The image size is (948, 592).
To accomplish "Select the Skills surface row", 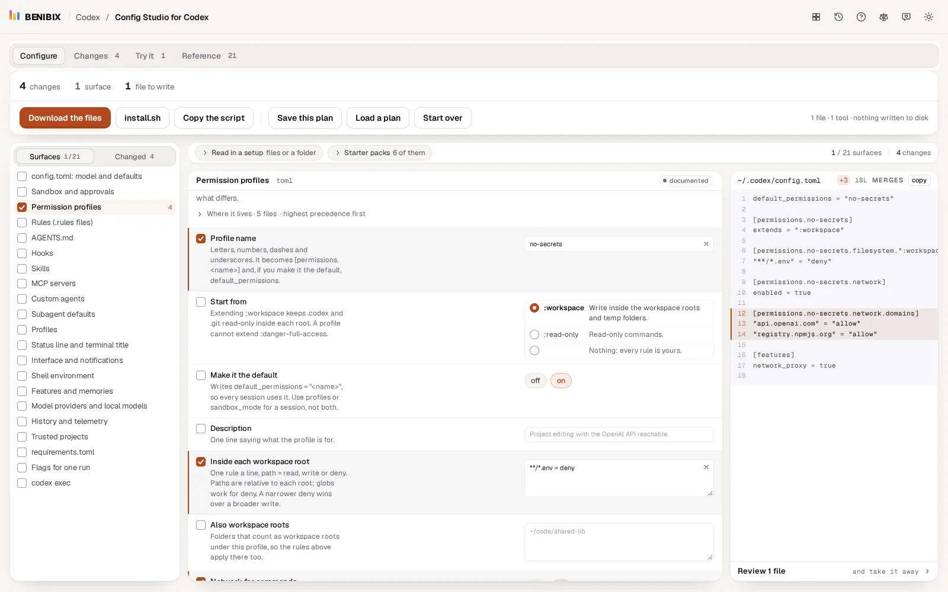I will (95, 269).
